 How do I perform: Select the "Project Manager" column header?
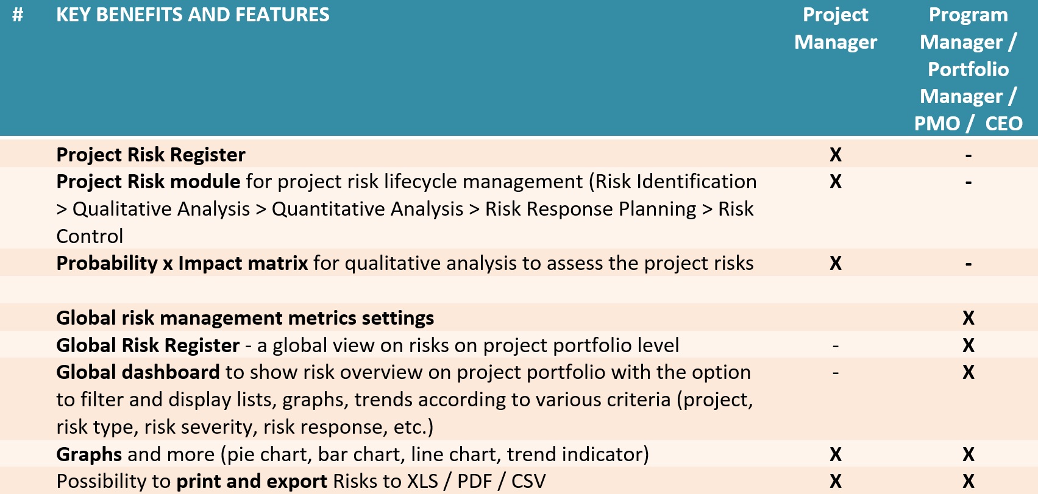point(835,29)
